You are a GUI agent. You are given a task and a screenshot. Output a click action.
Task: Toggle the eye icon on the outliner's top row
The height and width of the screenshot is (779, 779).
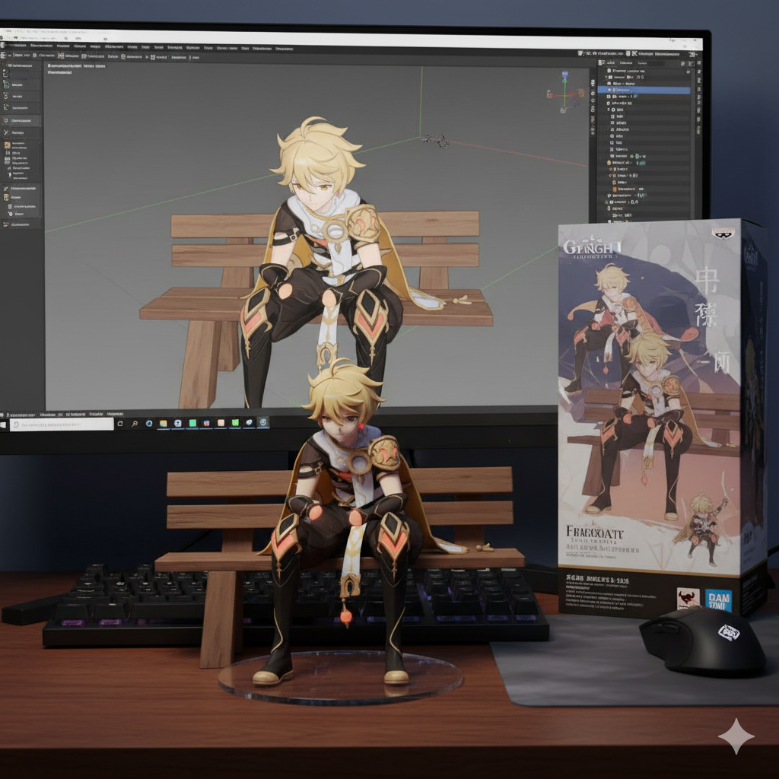click(x=688, y=72)
